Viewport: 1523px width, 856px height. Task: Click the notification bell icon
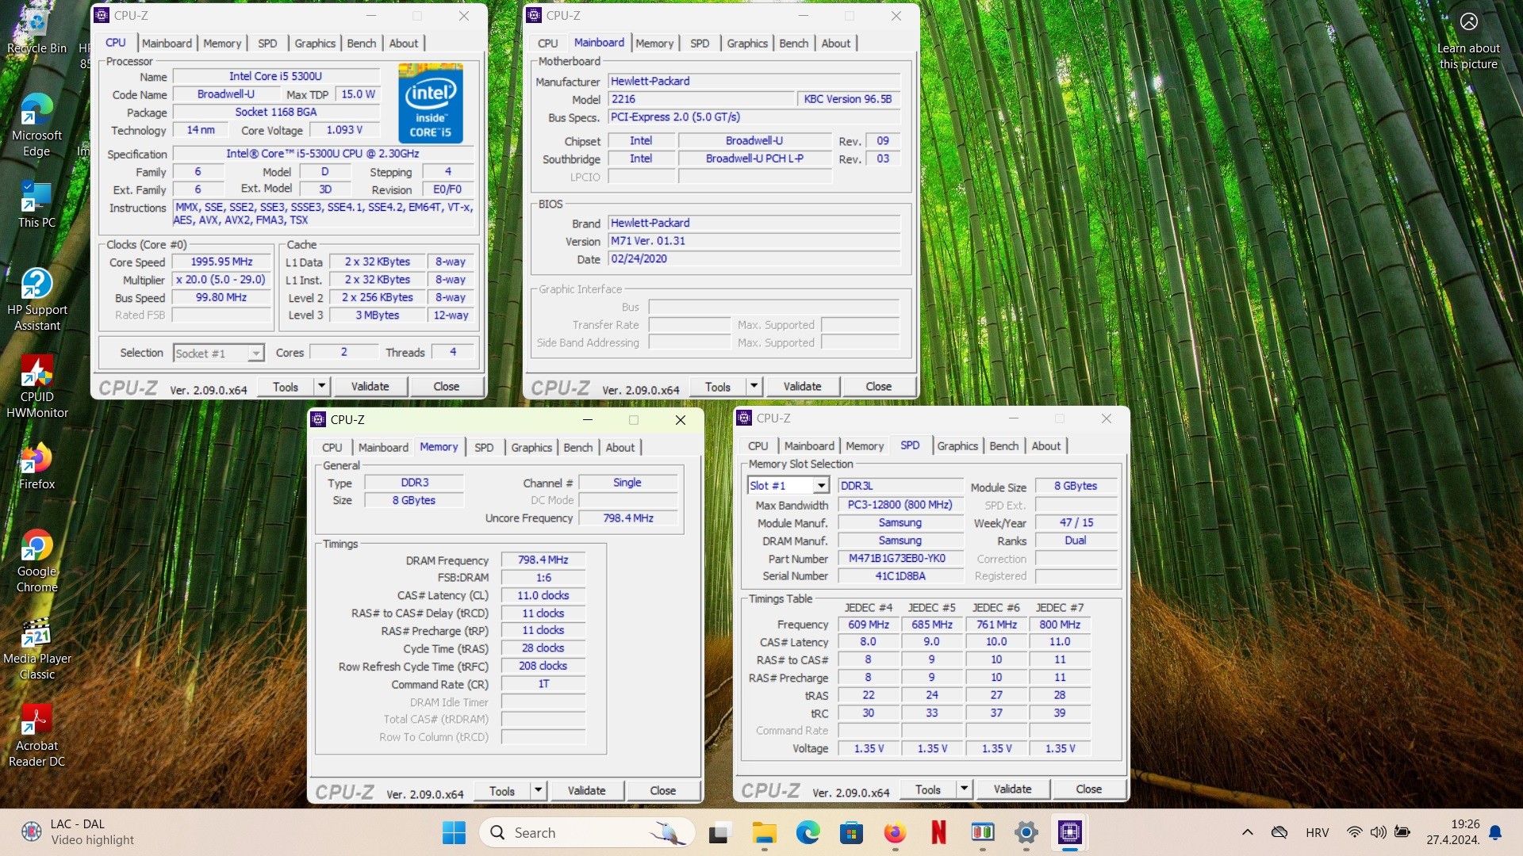coord(1495,832)
